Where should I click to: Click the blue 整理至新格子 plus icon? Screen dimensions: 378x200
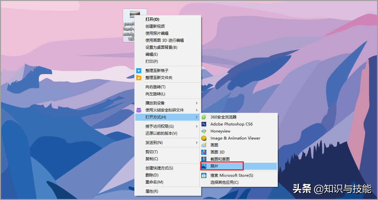pyautogui.click(x=139, y=71)
